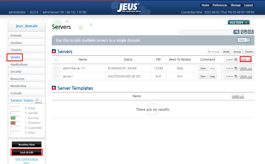
Task: Click the search input field
Action: pos(206,32)
